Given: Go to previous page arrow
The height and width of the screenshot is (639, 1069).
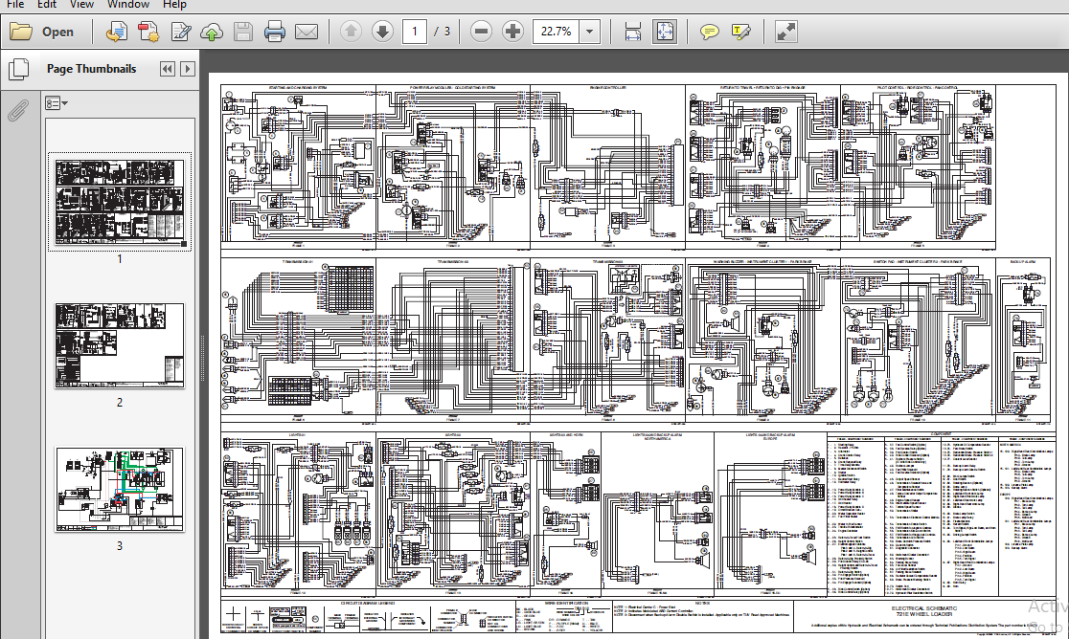Looking at the screenshot, I should (351, 32).
